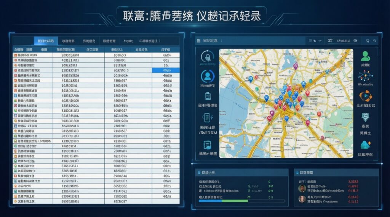Click the network graph nodes icon
The image size is (390, 217).
tap(365, 76)
